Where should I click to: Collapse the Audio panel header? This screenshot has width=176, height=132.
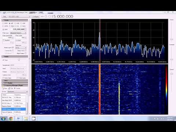click(x=15, y=56)
